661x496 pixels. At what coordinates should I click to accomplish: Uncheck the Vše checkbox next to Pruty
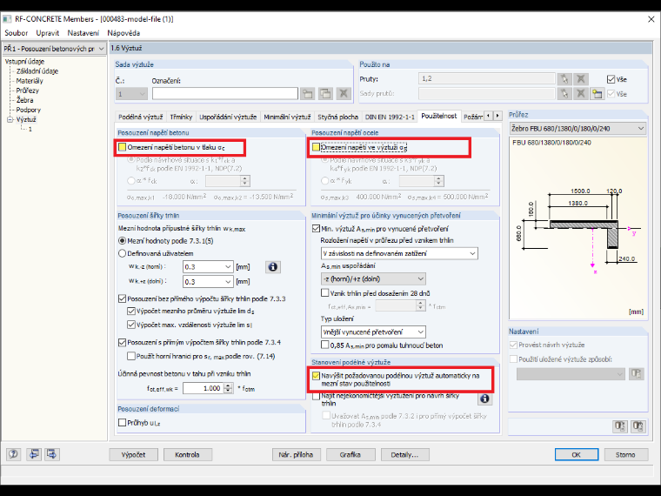(x=611, y=79)
